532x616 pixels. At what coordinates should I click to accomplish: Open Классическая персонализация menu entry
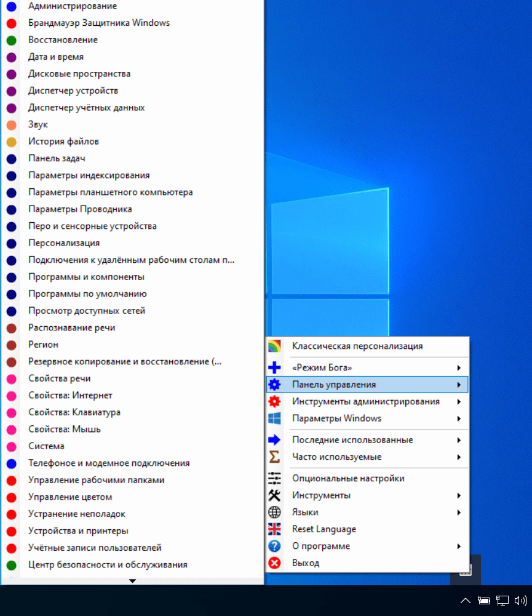[x=367, y=346]
